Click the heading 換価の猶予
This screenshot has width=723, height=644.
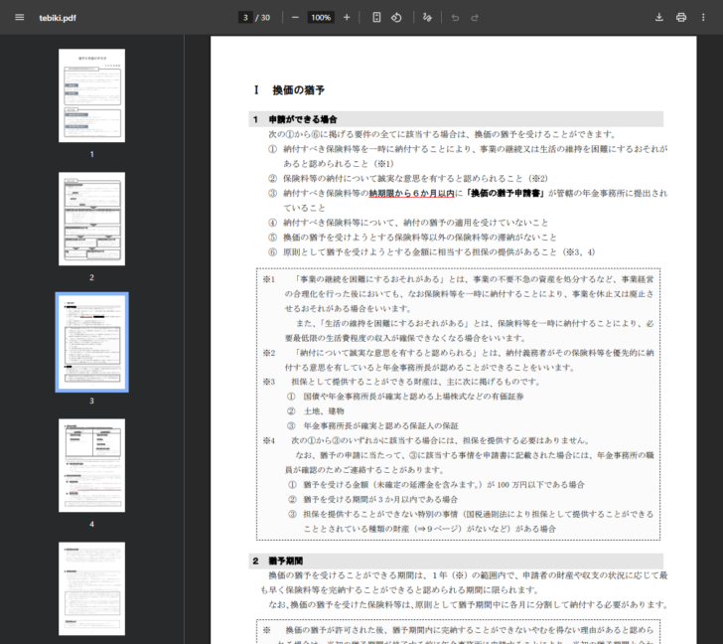click(298, 90)
